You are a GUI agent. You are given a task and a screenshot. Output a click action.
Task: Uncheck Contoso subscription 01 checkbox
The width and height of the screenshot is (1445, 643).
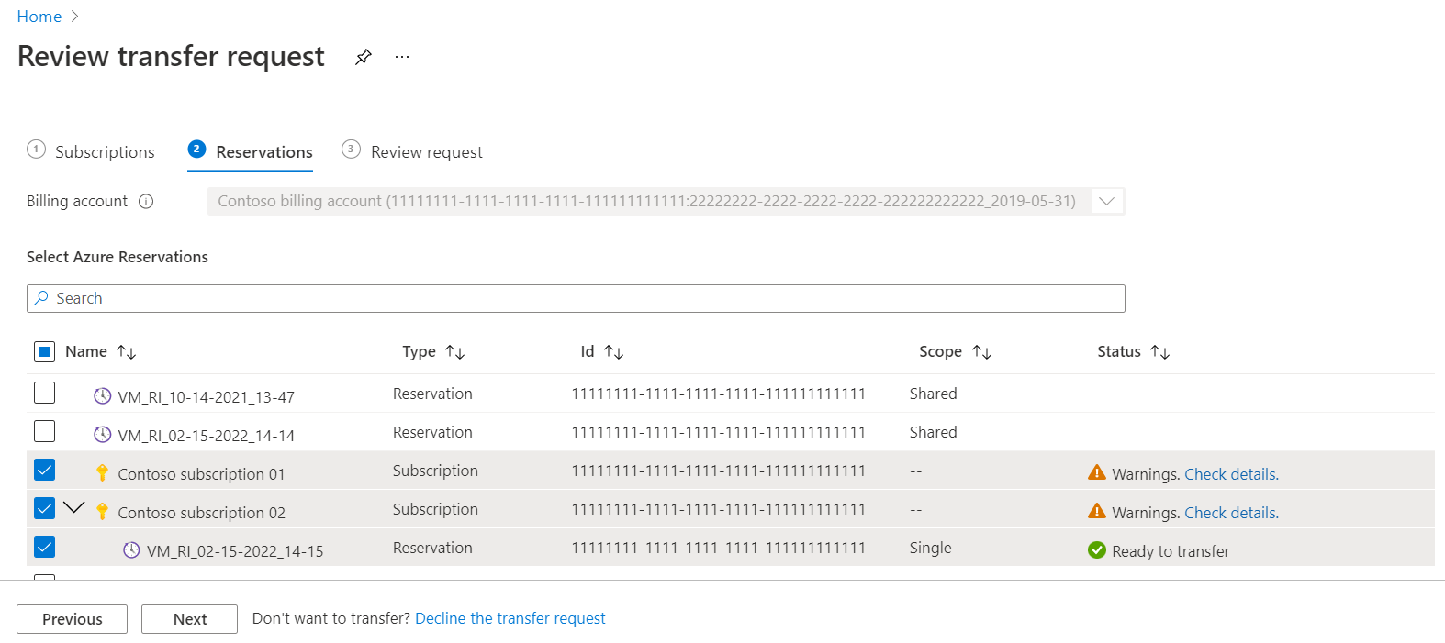(x=44, y=471)
